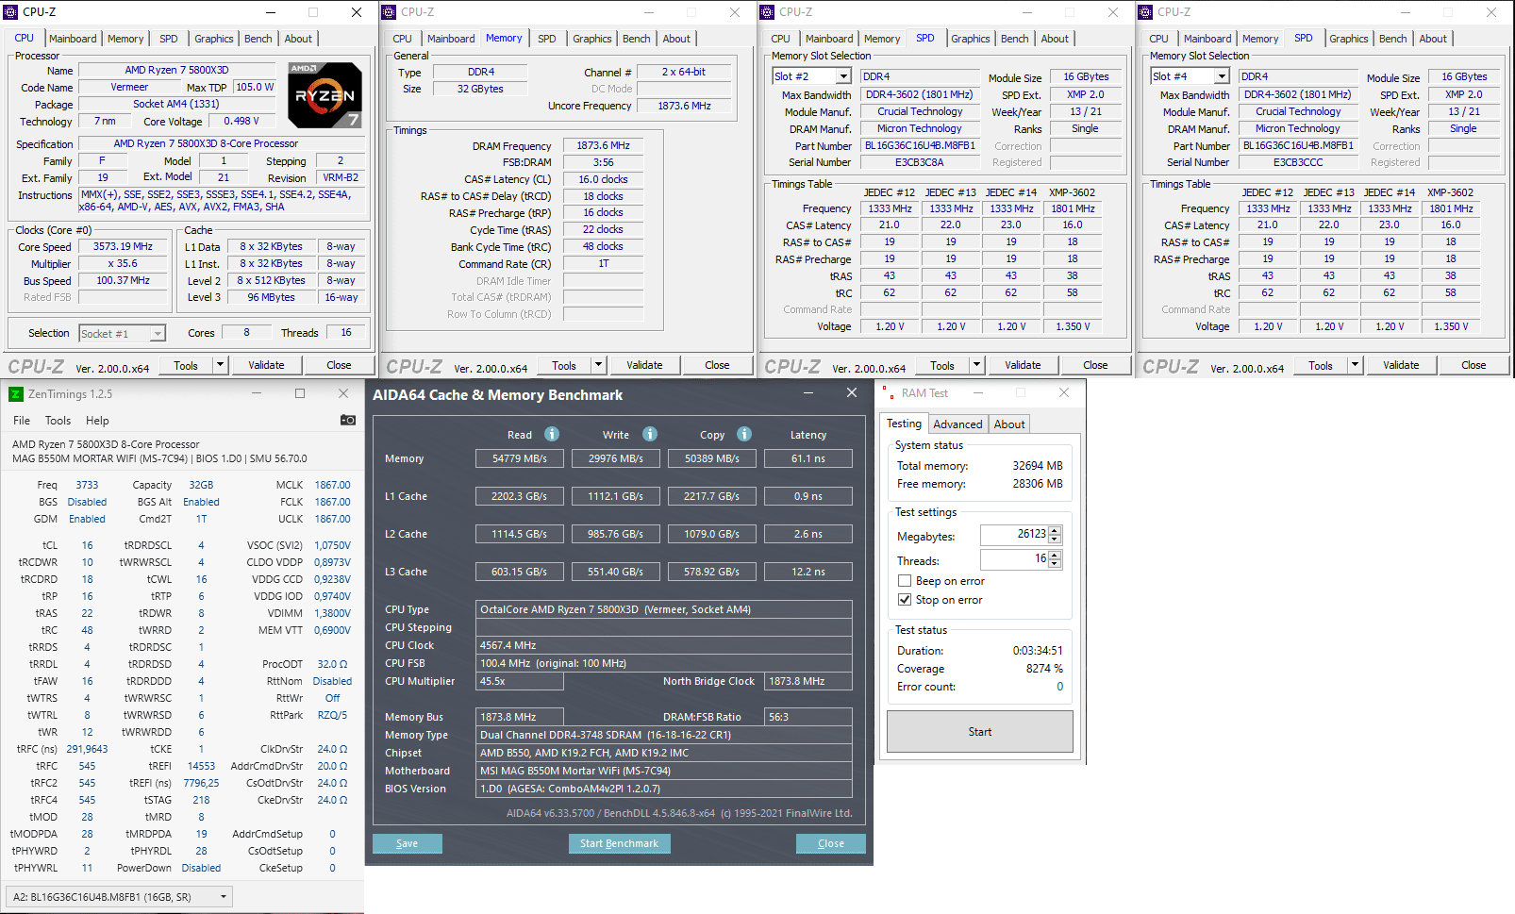Expand the Tools arrow in the CPU-Z Slot #2 window

(x=976, y=365)
